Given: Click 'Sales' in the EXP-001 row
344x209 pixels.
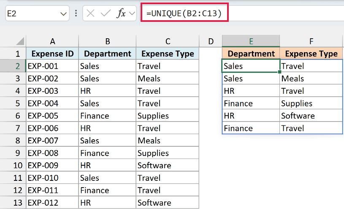Looking at the screenshot, I should pyautogui.click(x=107, y=66).
